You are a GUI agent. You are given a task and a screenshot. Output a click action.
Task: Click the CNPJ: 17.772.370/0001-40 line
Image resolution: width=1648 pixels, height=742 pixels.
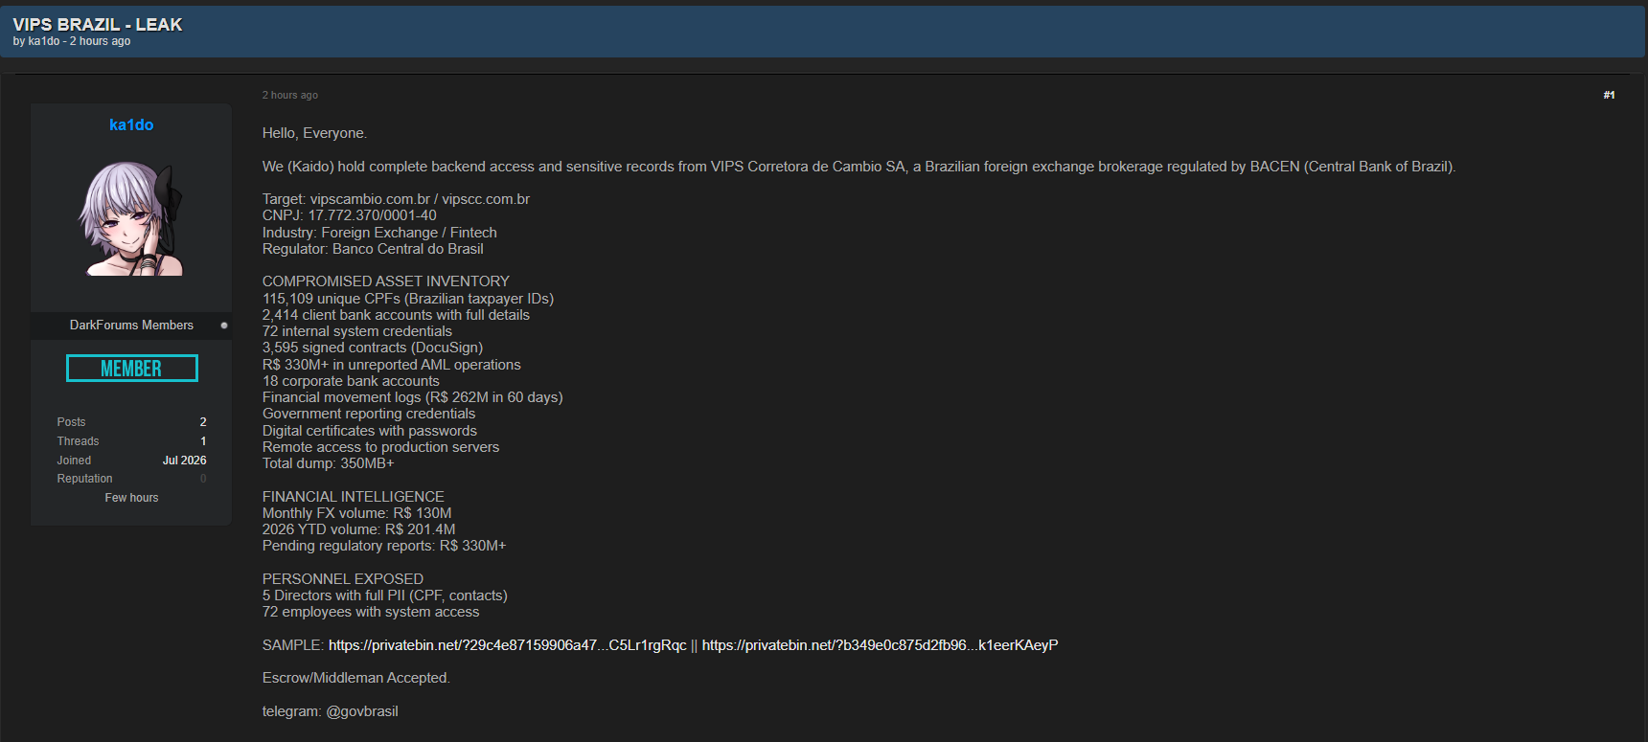click(x=350, y=215)
